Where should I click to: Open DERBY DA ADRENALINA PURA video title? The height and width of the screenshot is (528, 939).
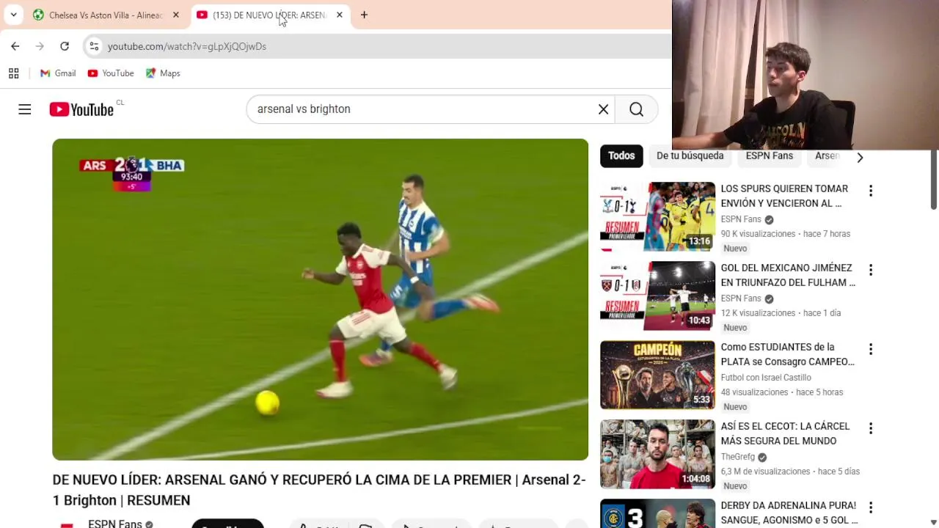(789, 513)
